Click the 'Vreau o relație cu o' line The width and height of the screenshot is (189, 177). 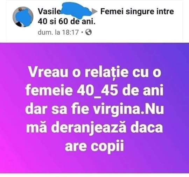[x=95, y=73]
